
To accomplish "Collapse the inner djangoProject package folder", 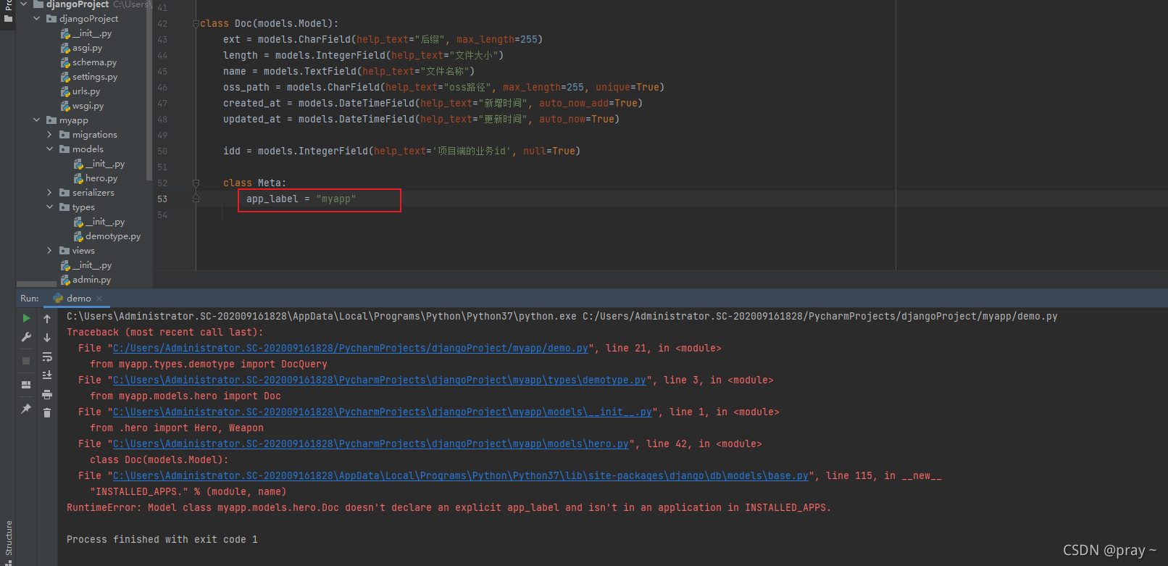I will [x=37, y=19].
